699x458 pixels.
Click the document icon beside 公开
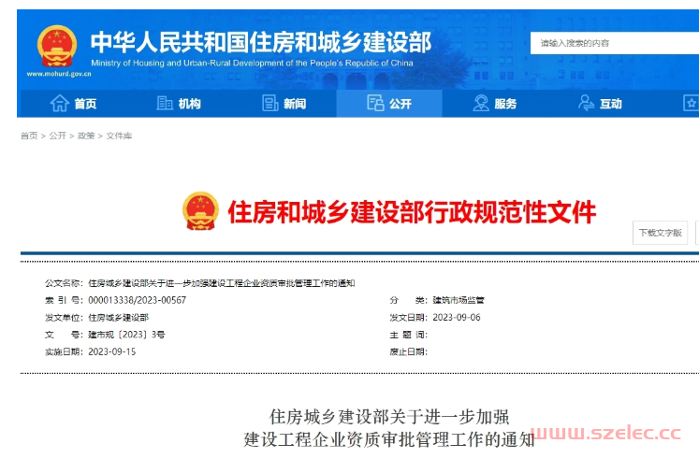375,103
